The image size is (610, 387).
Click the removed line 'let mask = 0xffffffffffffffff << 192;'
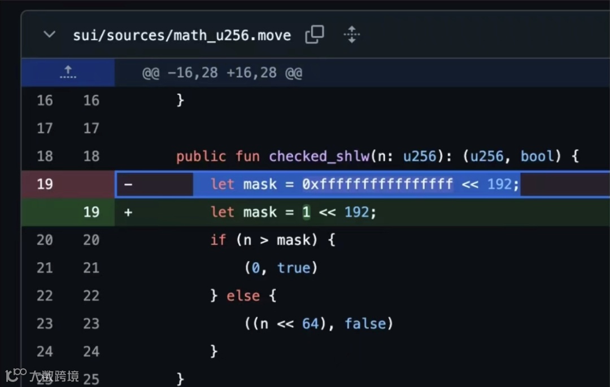click(364, 184)
